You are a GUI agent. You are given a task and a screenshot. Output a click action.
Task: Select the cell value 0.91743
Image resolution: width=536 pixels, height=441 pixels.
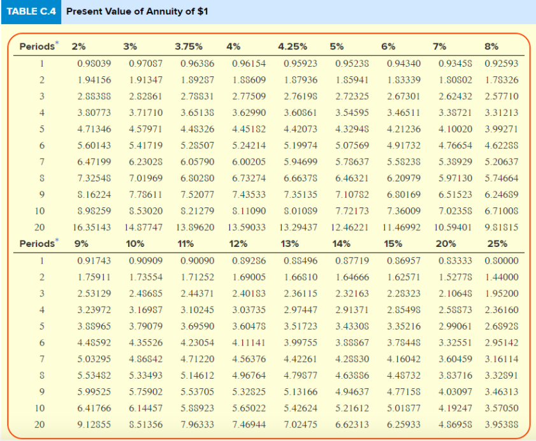coord(94,261)
